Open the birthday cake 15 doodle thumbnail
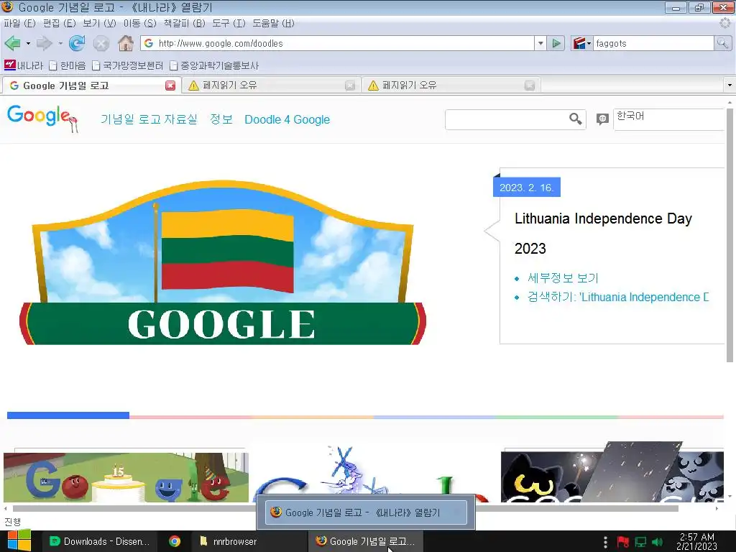 (126, 477)
